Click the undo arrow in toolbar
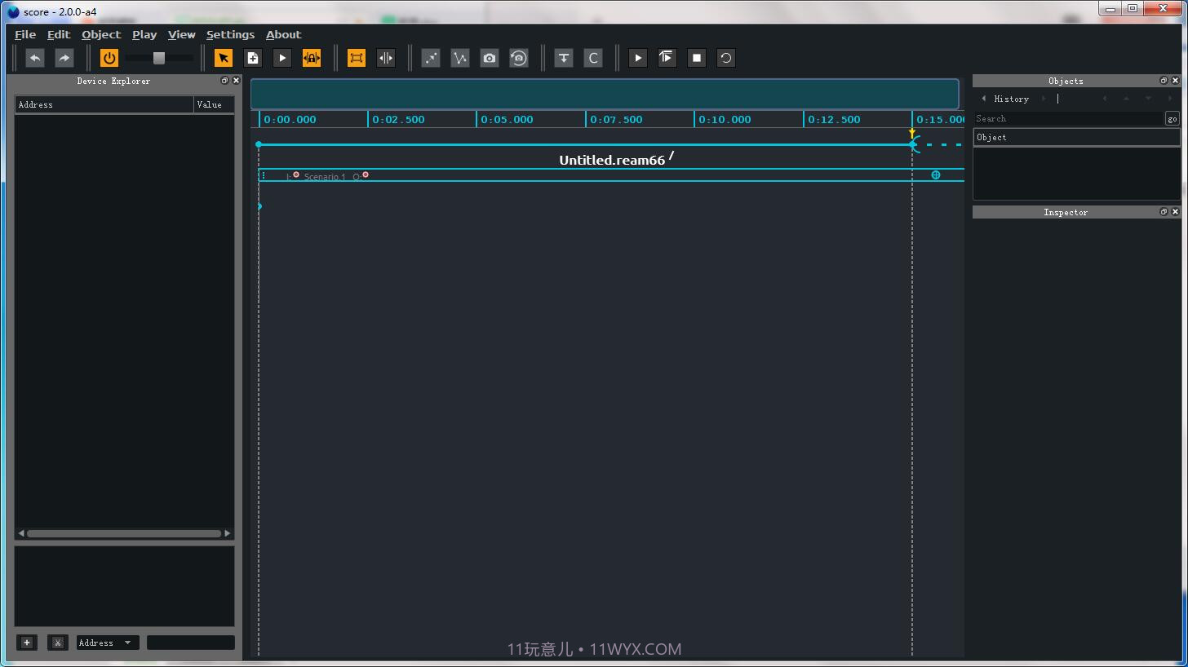Screen dimensions: 1188x667 click(x=35, y=58)
